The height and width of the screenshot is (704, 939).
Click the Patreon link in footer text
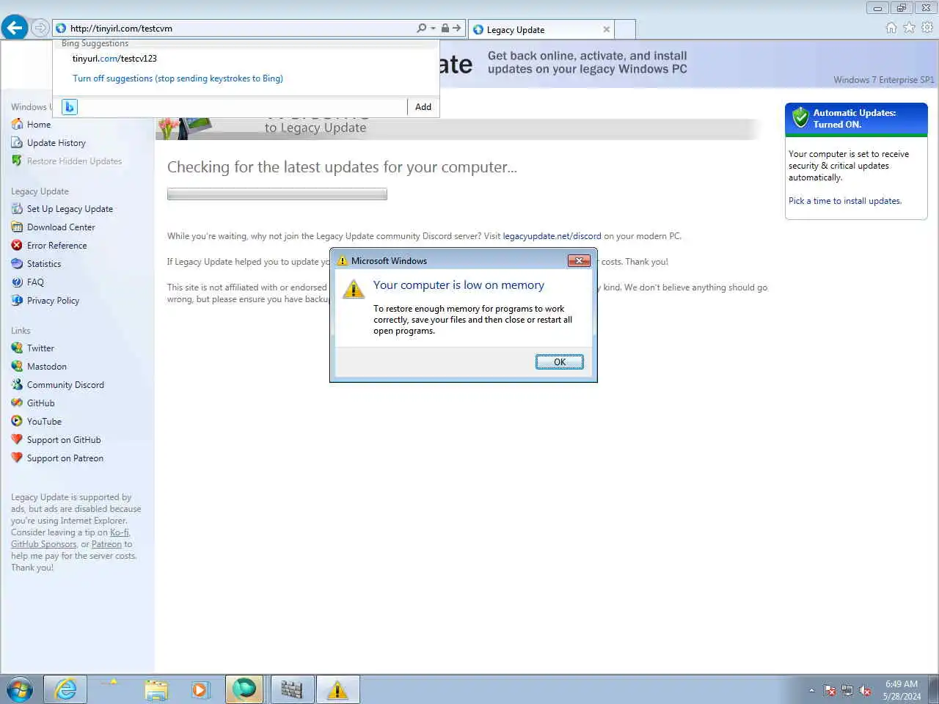106,544
